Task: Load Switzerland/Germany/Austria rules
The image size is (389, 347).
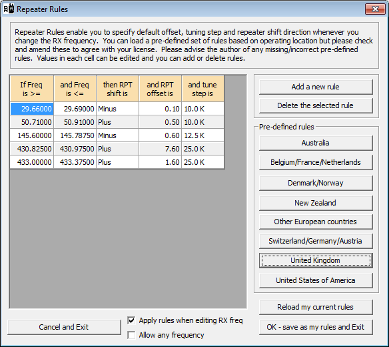Action: click(x=316, y=241)
